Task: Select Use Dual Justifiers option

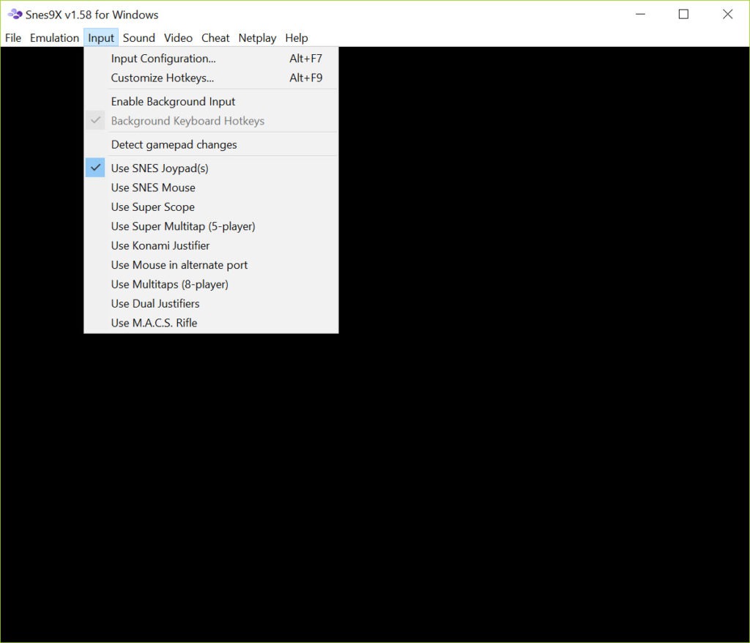Action: pos(211,303)
